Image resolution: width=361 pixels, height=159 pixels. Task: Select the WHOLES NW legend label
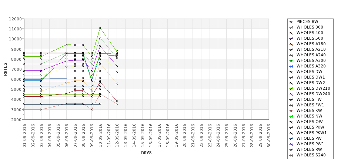pyautogui.click(x=310, y=116)
